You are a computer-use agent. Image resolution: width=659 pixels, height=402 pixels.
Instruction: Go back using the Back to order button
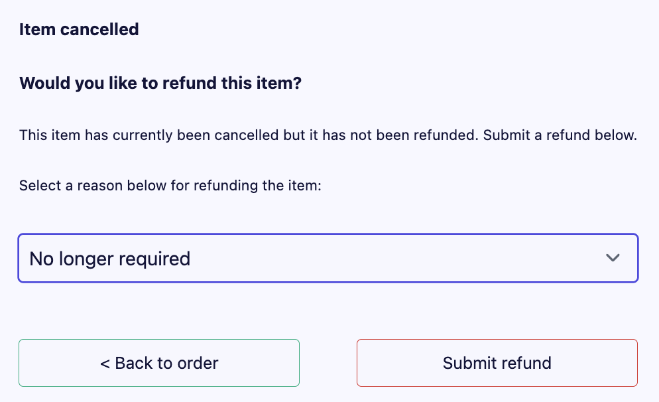[x=159, y=363]
